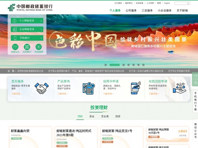The height and width of the screenshot is (148, 198).
Task: Select the sixth banner carousel dot
Action: [x=138, y=65]
